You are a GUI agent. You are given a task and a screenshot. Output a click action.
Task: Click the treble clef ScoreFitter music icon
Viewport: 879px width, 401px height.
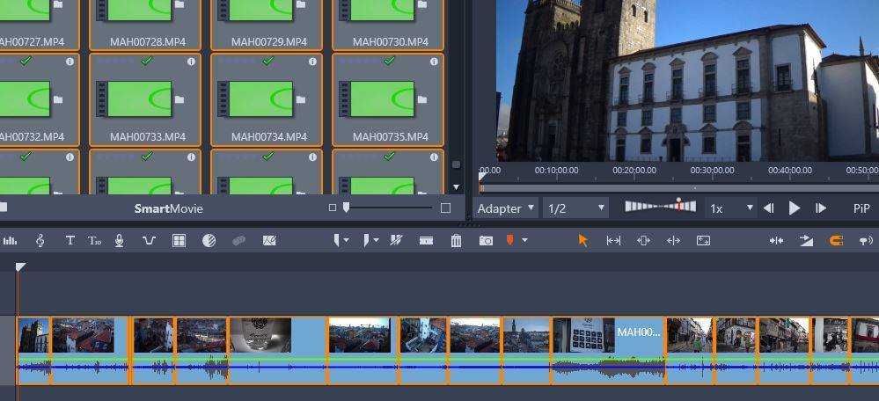(x=40, y=240)
